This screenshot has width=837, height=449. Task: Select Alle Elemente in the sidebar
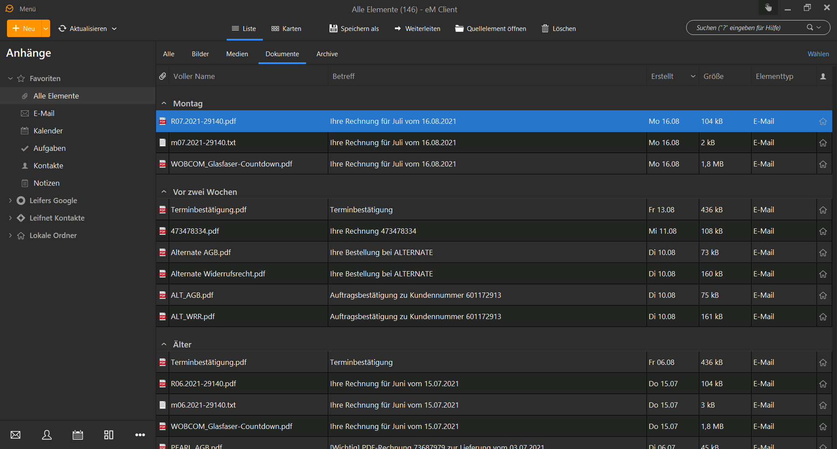tap(78, 96)
